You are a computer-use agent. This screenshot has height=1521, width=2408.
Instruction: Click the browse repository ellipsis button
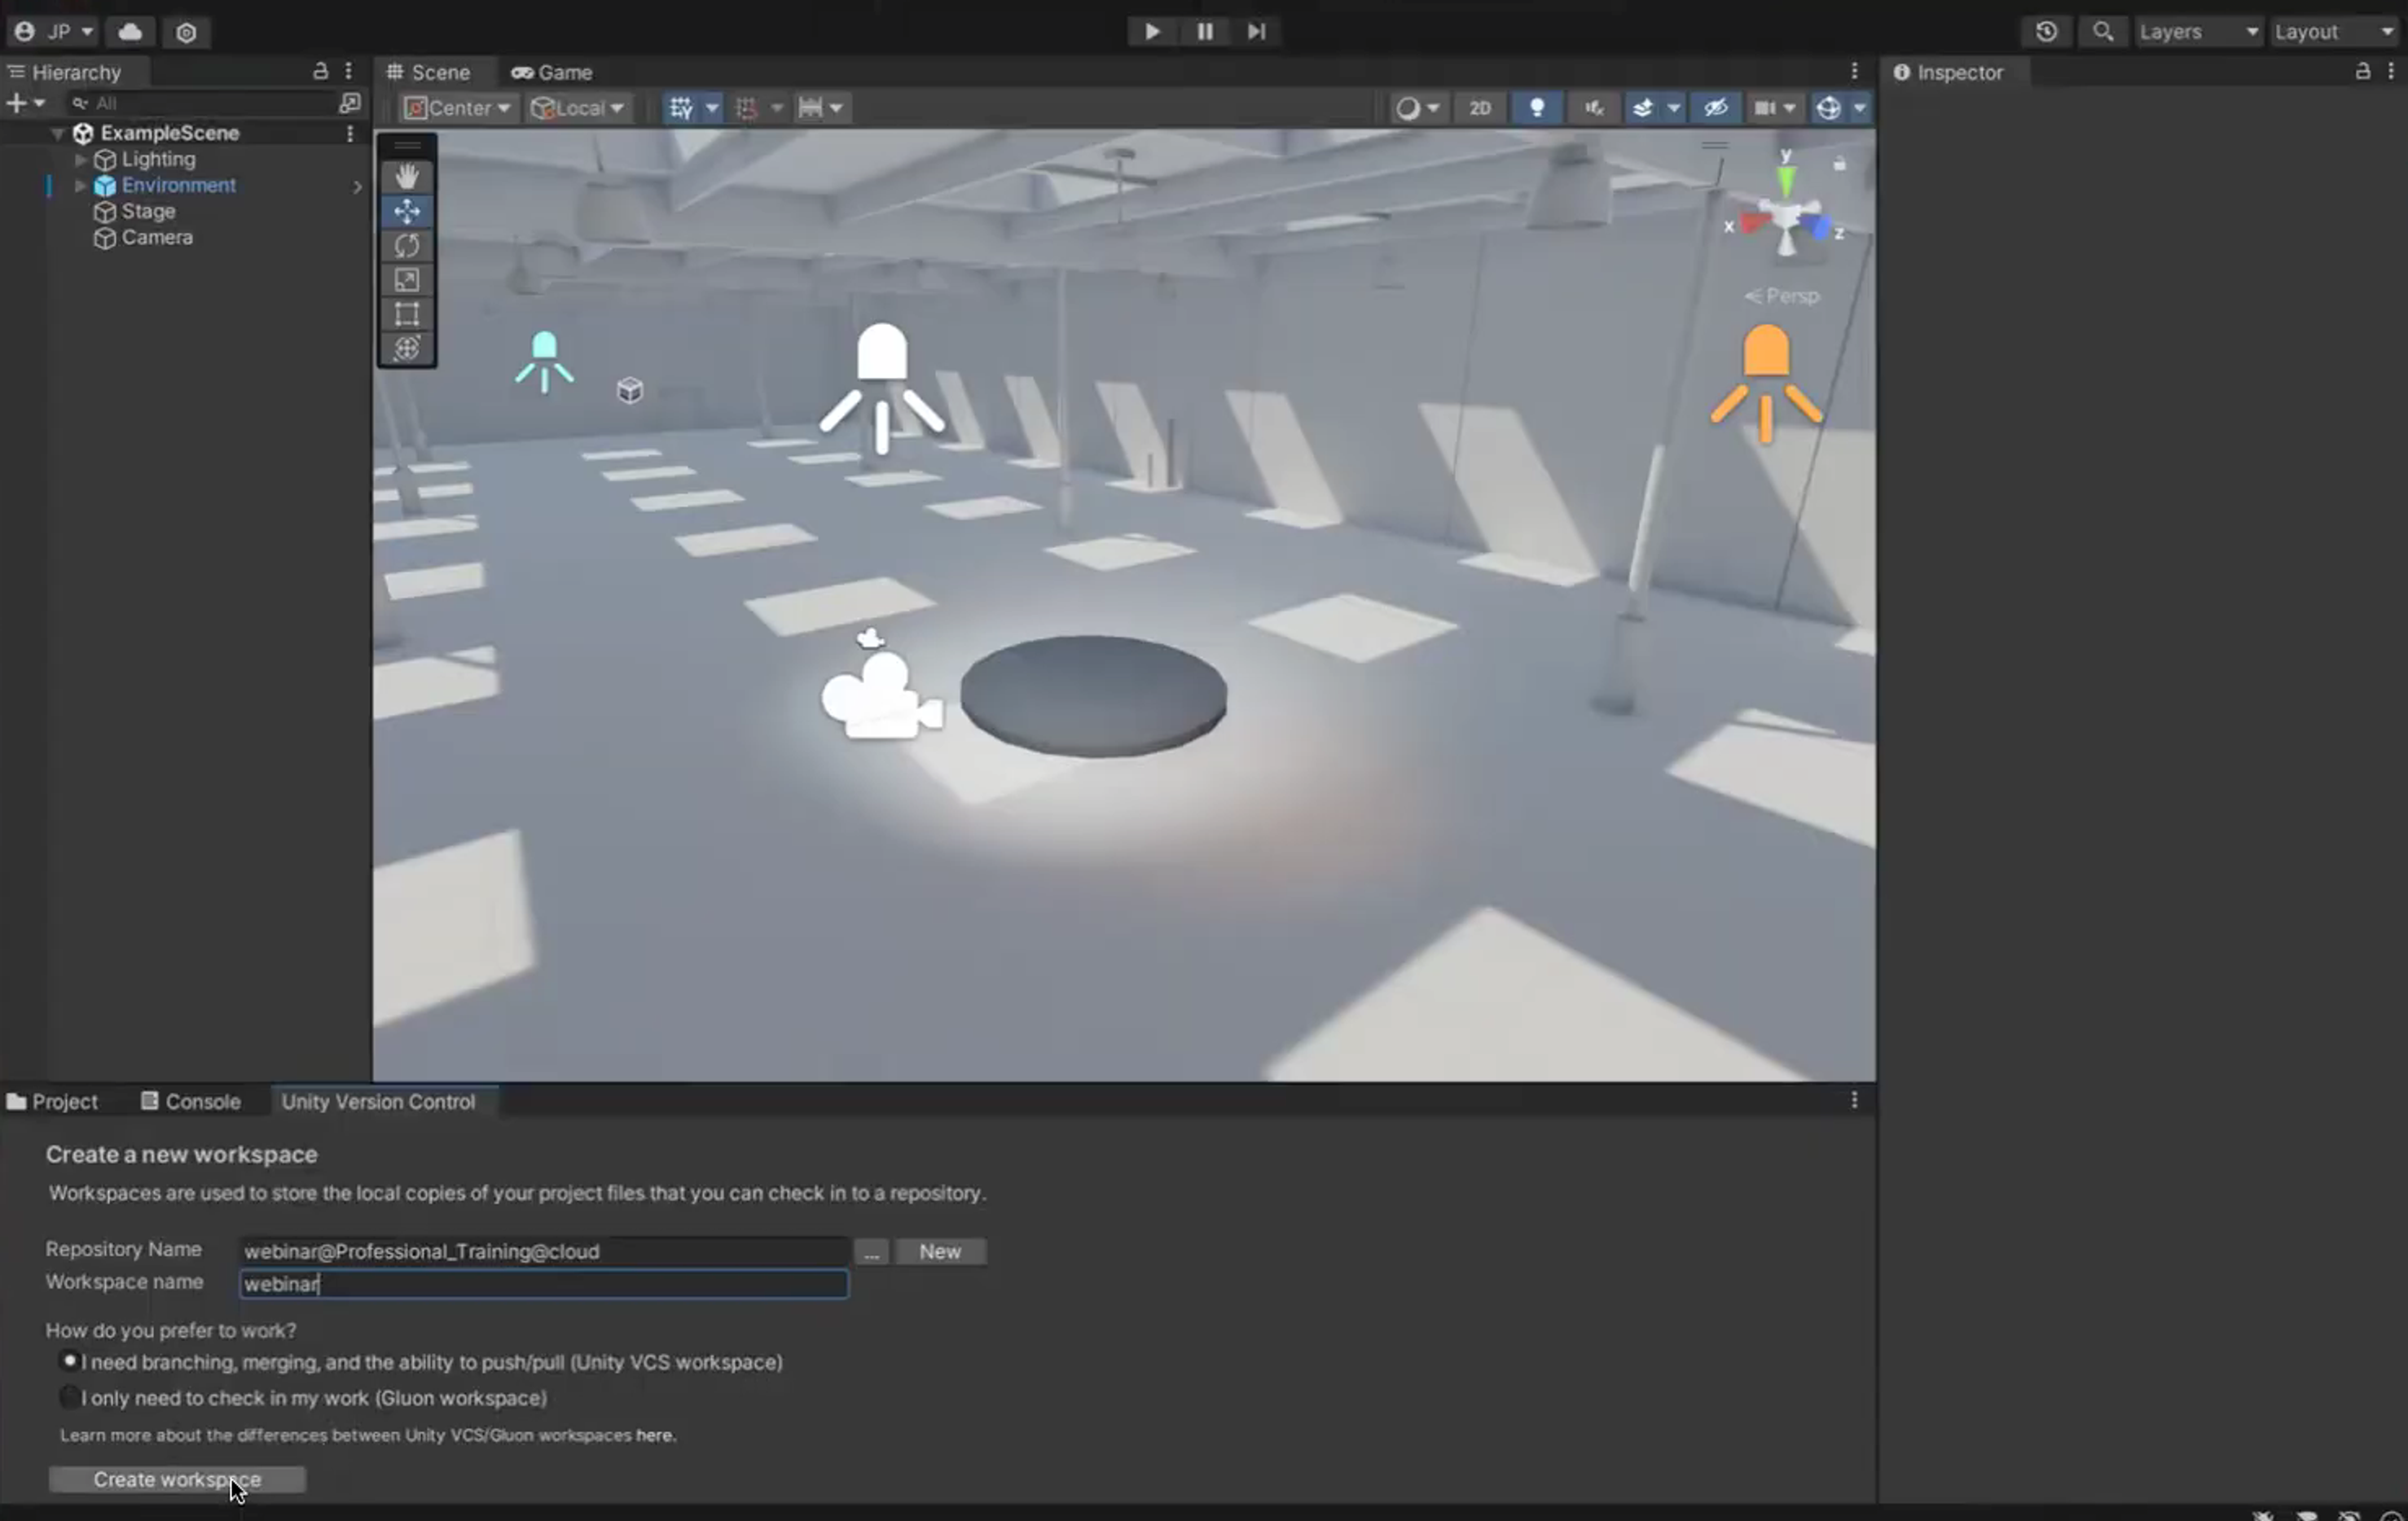871,1251
